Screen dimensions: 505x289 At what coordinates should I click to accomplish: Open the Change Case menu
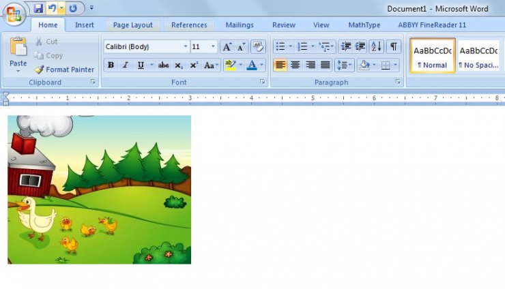(212, 65)
